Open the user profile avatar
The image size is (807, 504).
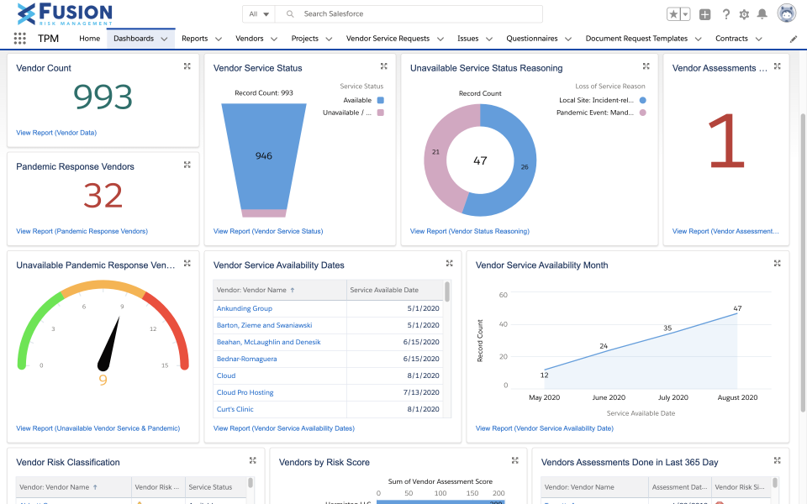[x=785, y=13]
